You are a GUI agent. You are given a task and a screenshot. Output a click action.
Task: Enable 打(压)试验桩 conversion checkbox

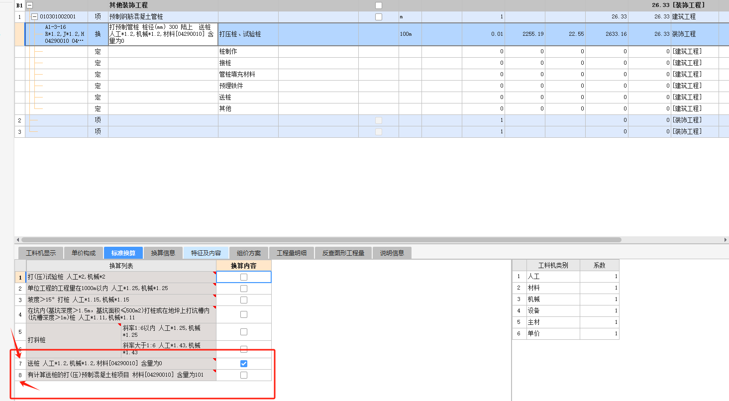(244, 277)
